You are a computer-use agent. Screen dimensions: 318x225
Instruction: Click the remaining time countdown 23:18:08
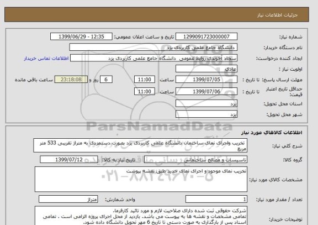[x=71, y=80]
